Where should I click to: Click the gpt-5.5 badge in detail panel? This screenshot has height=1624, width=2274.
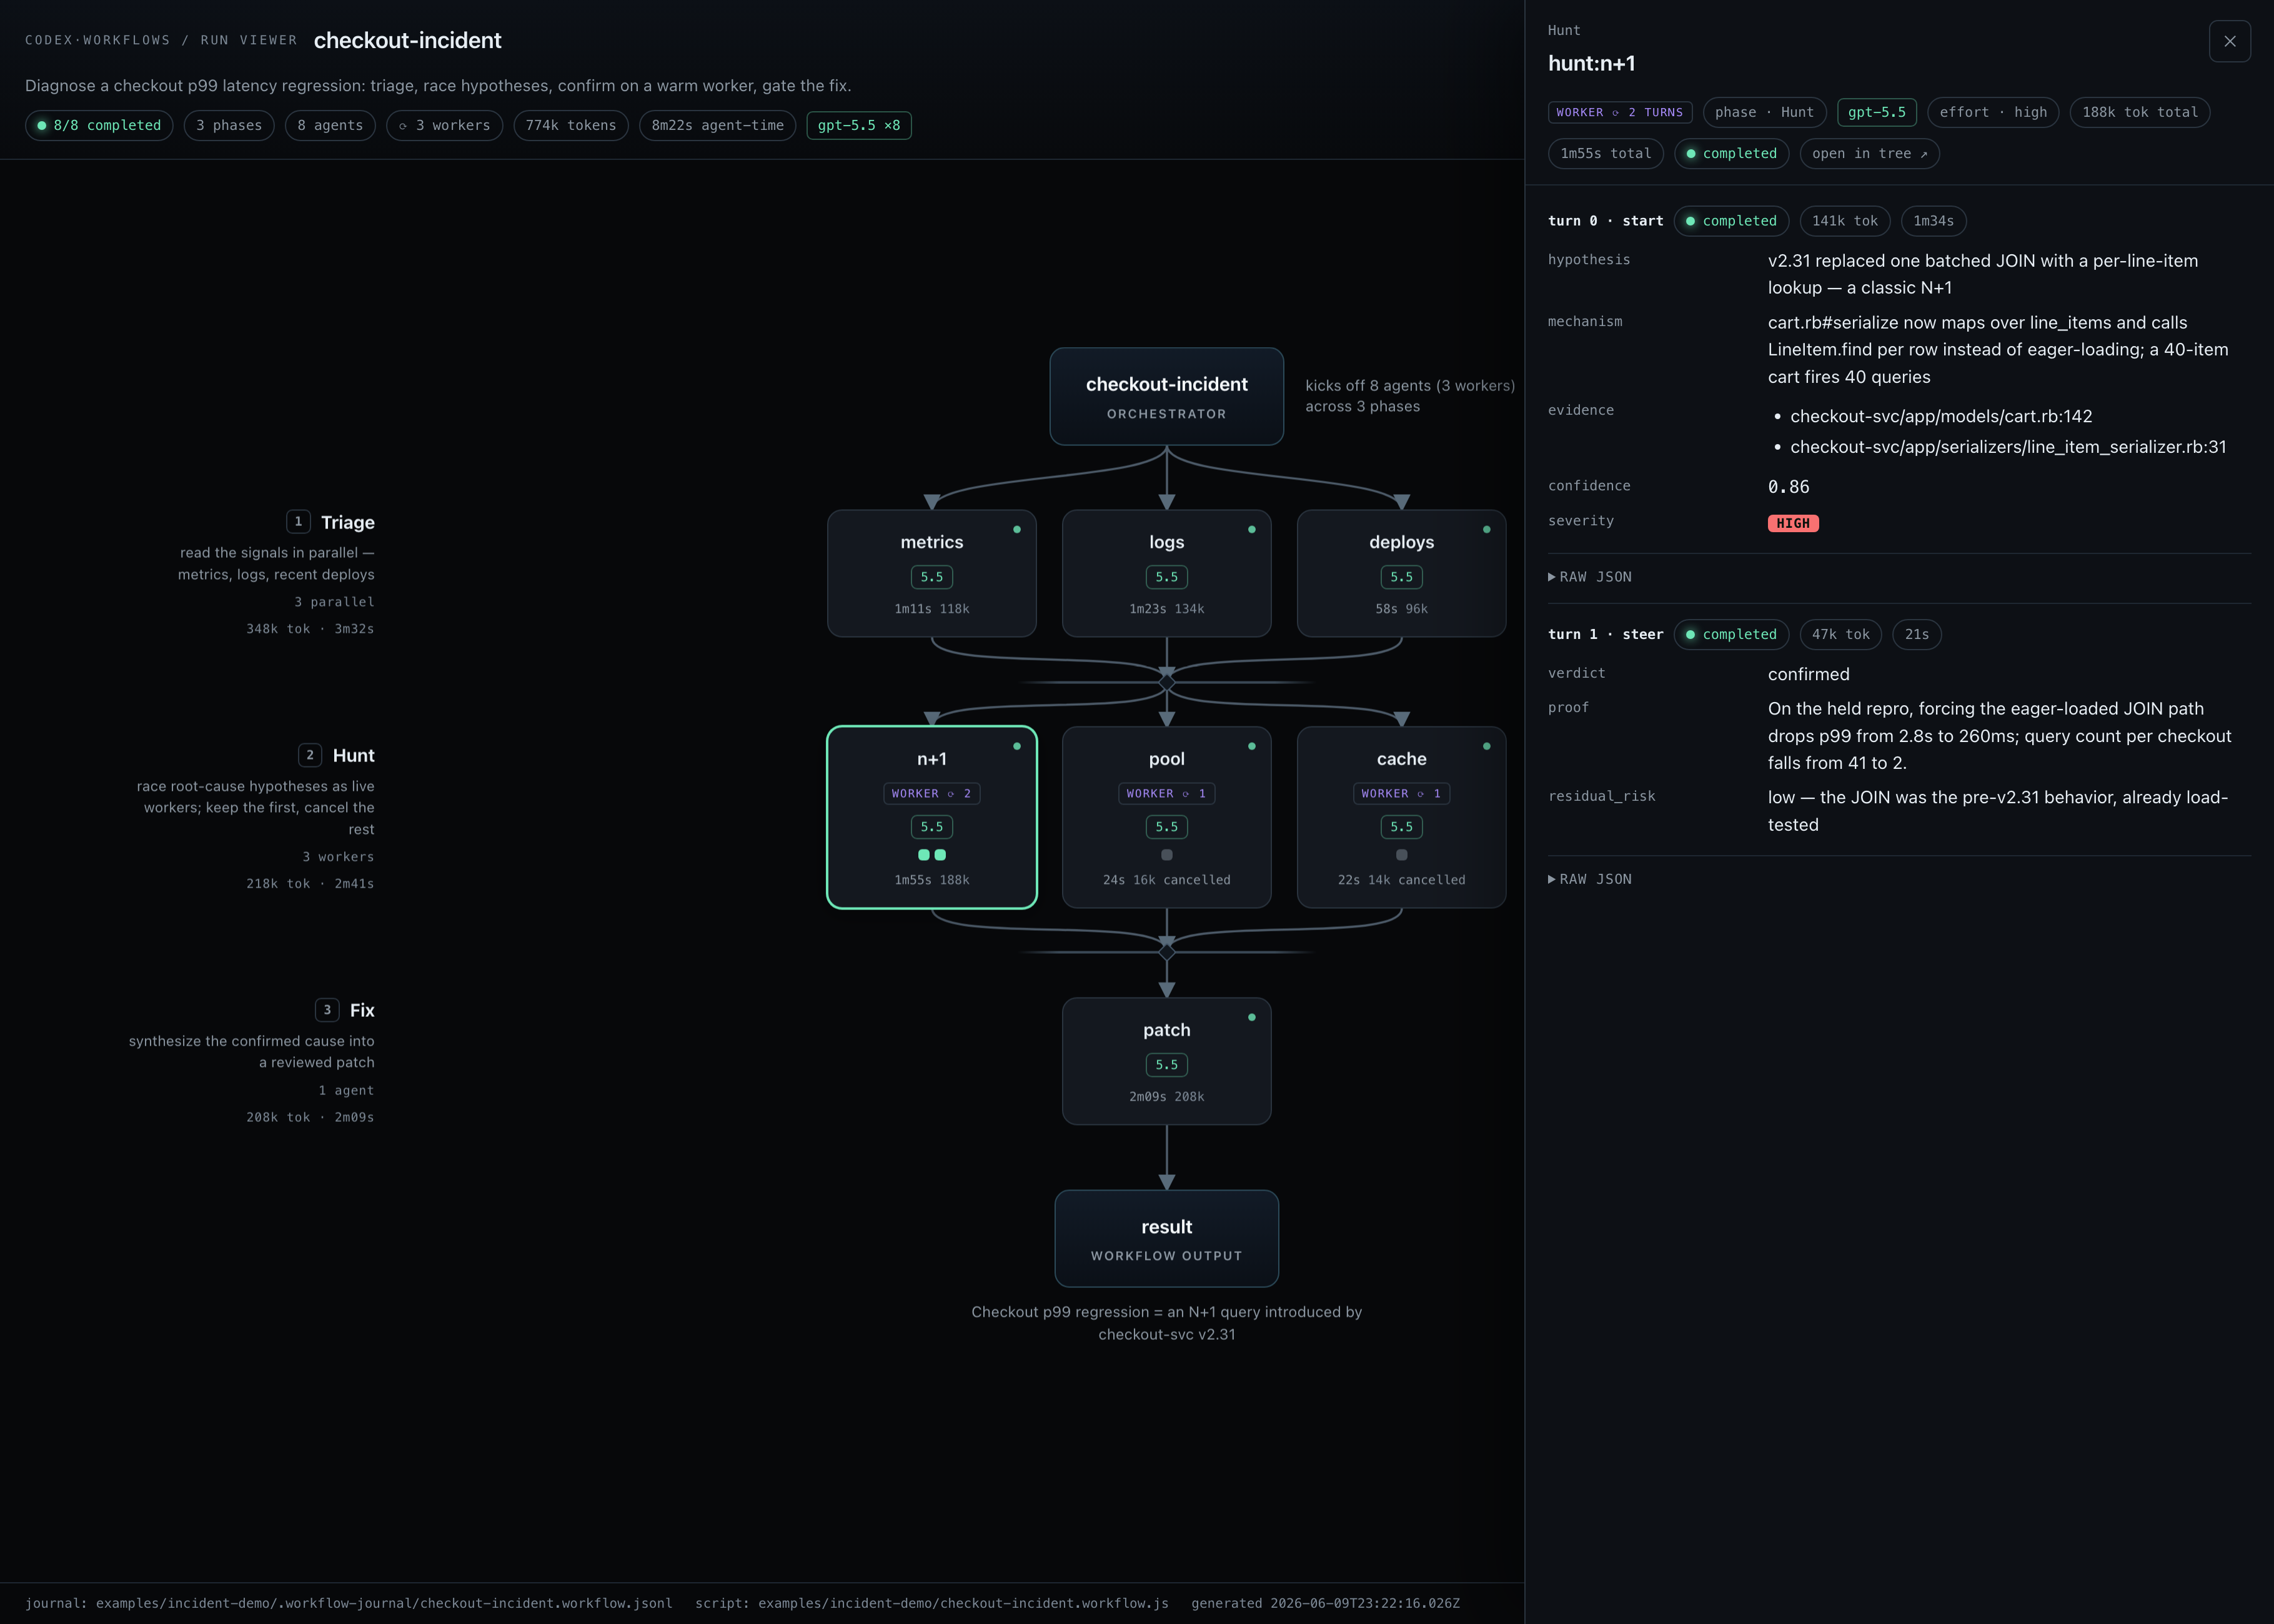[x=1876, y=112]
